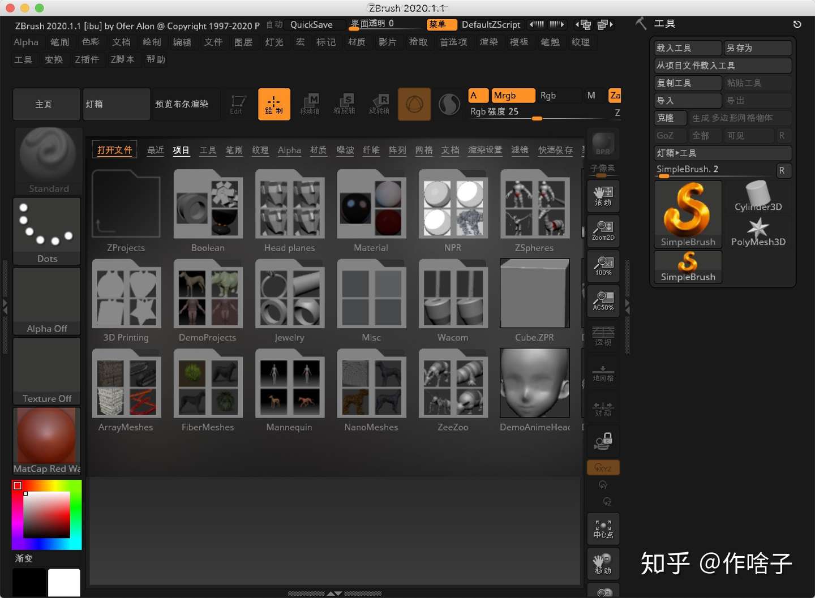Expand the 灯箱▸工具 (LightBox Tools) item
The image size is (815, 598).
(x=723, y=153)
